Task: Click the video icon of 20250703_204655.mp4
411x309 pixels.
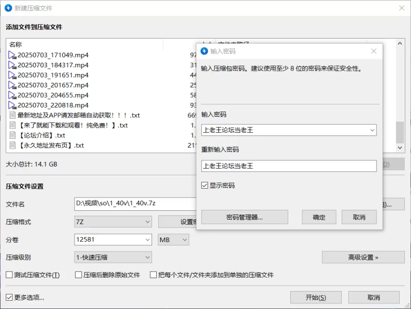Action: (x=12, y=95)
